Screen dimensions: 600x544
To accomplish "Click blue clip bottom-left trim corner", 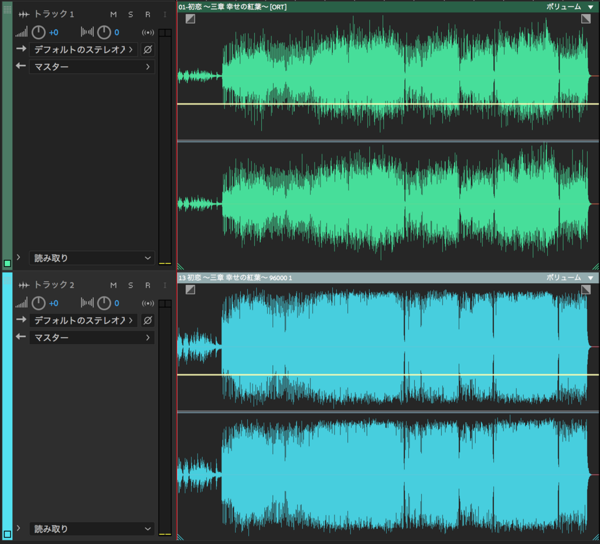I will coord(180,537).
